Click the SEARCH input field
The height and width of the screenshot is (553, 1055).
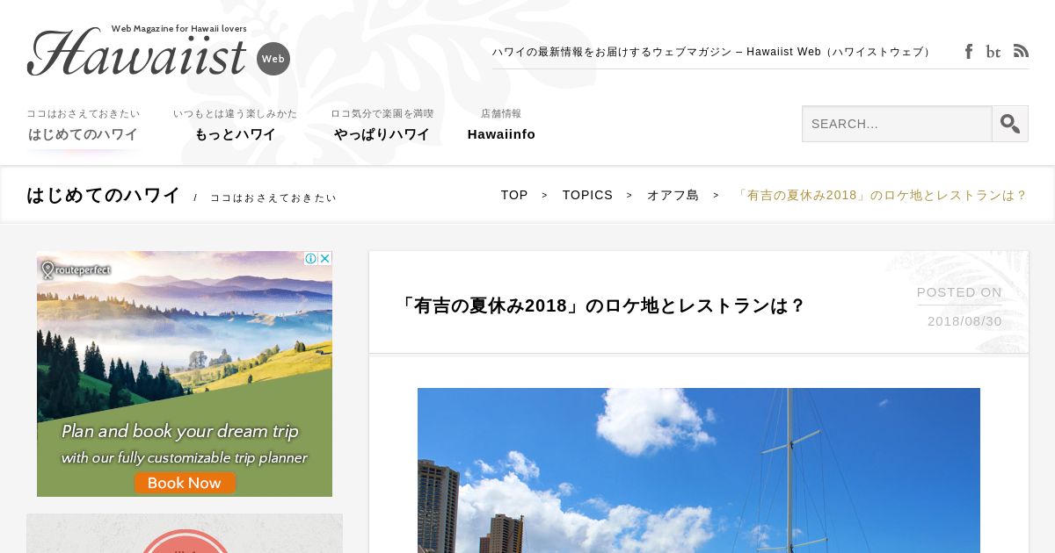(x=897, y=124)
